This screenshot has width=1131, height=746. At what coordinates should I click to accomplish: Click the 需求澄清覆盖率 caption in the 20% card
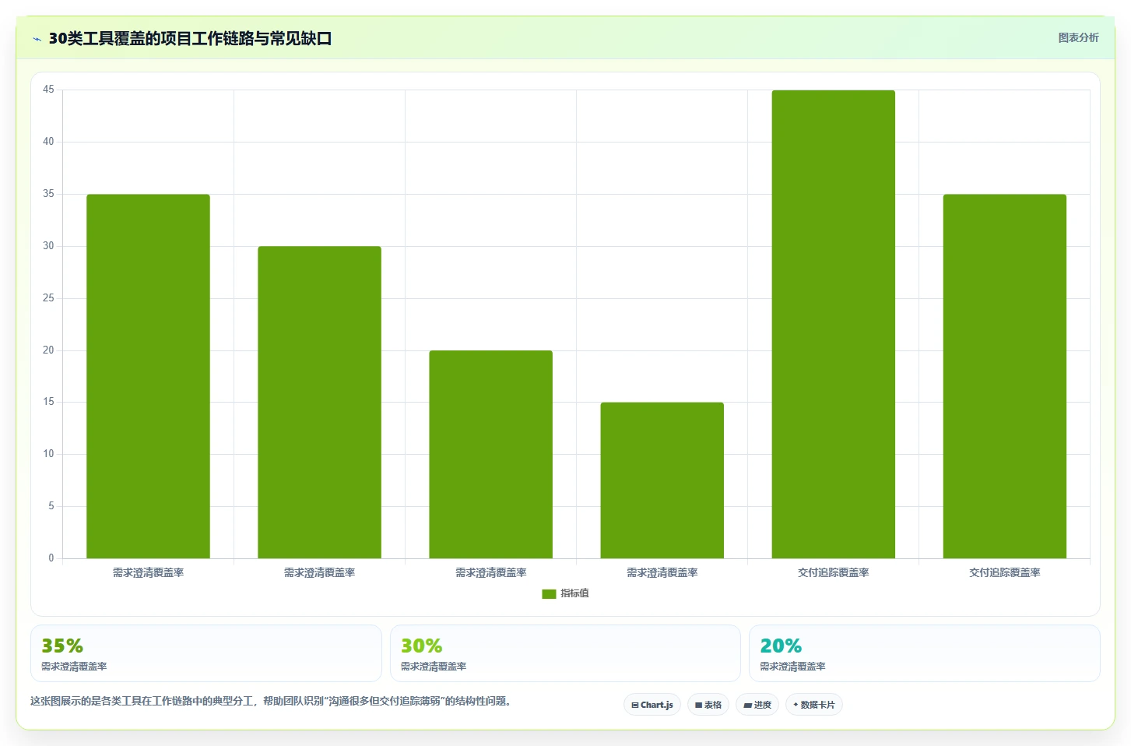[x=792, y=667]
